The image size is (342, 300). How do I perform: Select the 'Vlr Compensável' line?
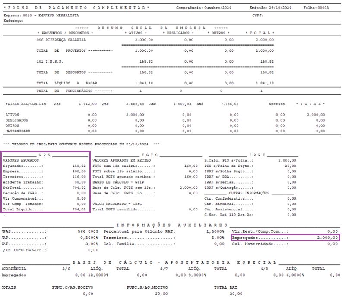point(44,199)
